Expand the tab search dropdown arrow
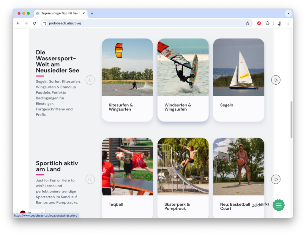Image resolution: width=306 pixels, height=235 pixels. 288,13
